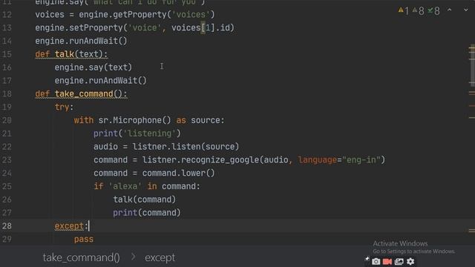Image resolution: width=475 pixels, height=267 pixels.
Task: Click the "eng-in" string literal
Action: click(x=361, y=160)
